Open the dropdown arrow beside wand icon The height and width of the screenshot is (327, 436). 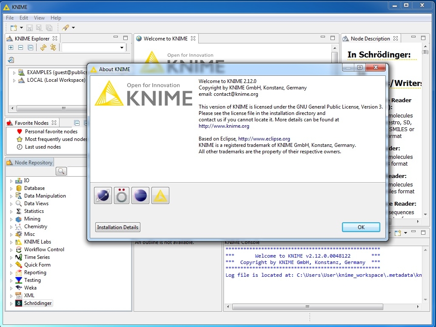(74, 28)
